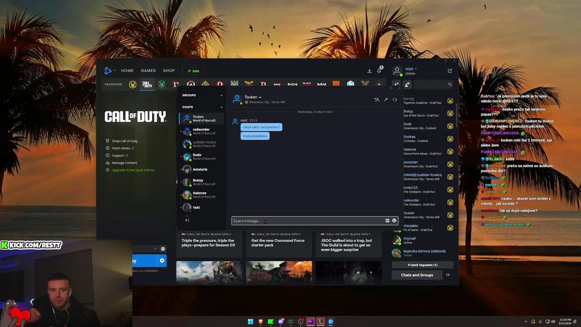Open the GAMES tab
Screen dimensions: 581x327
(x=148, y=71)
